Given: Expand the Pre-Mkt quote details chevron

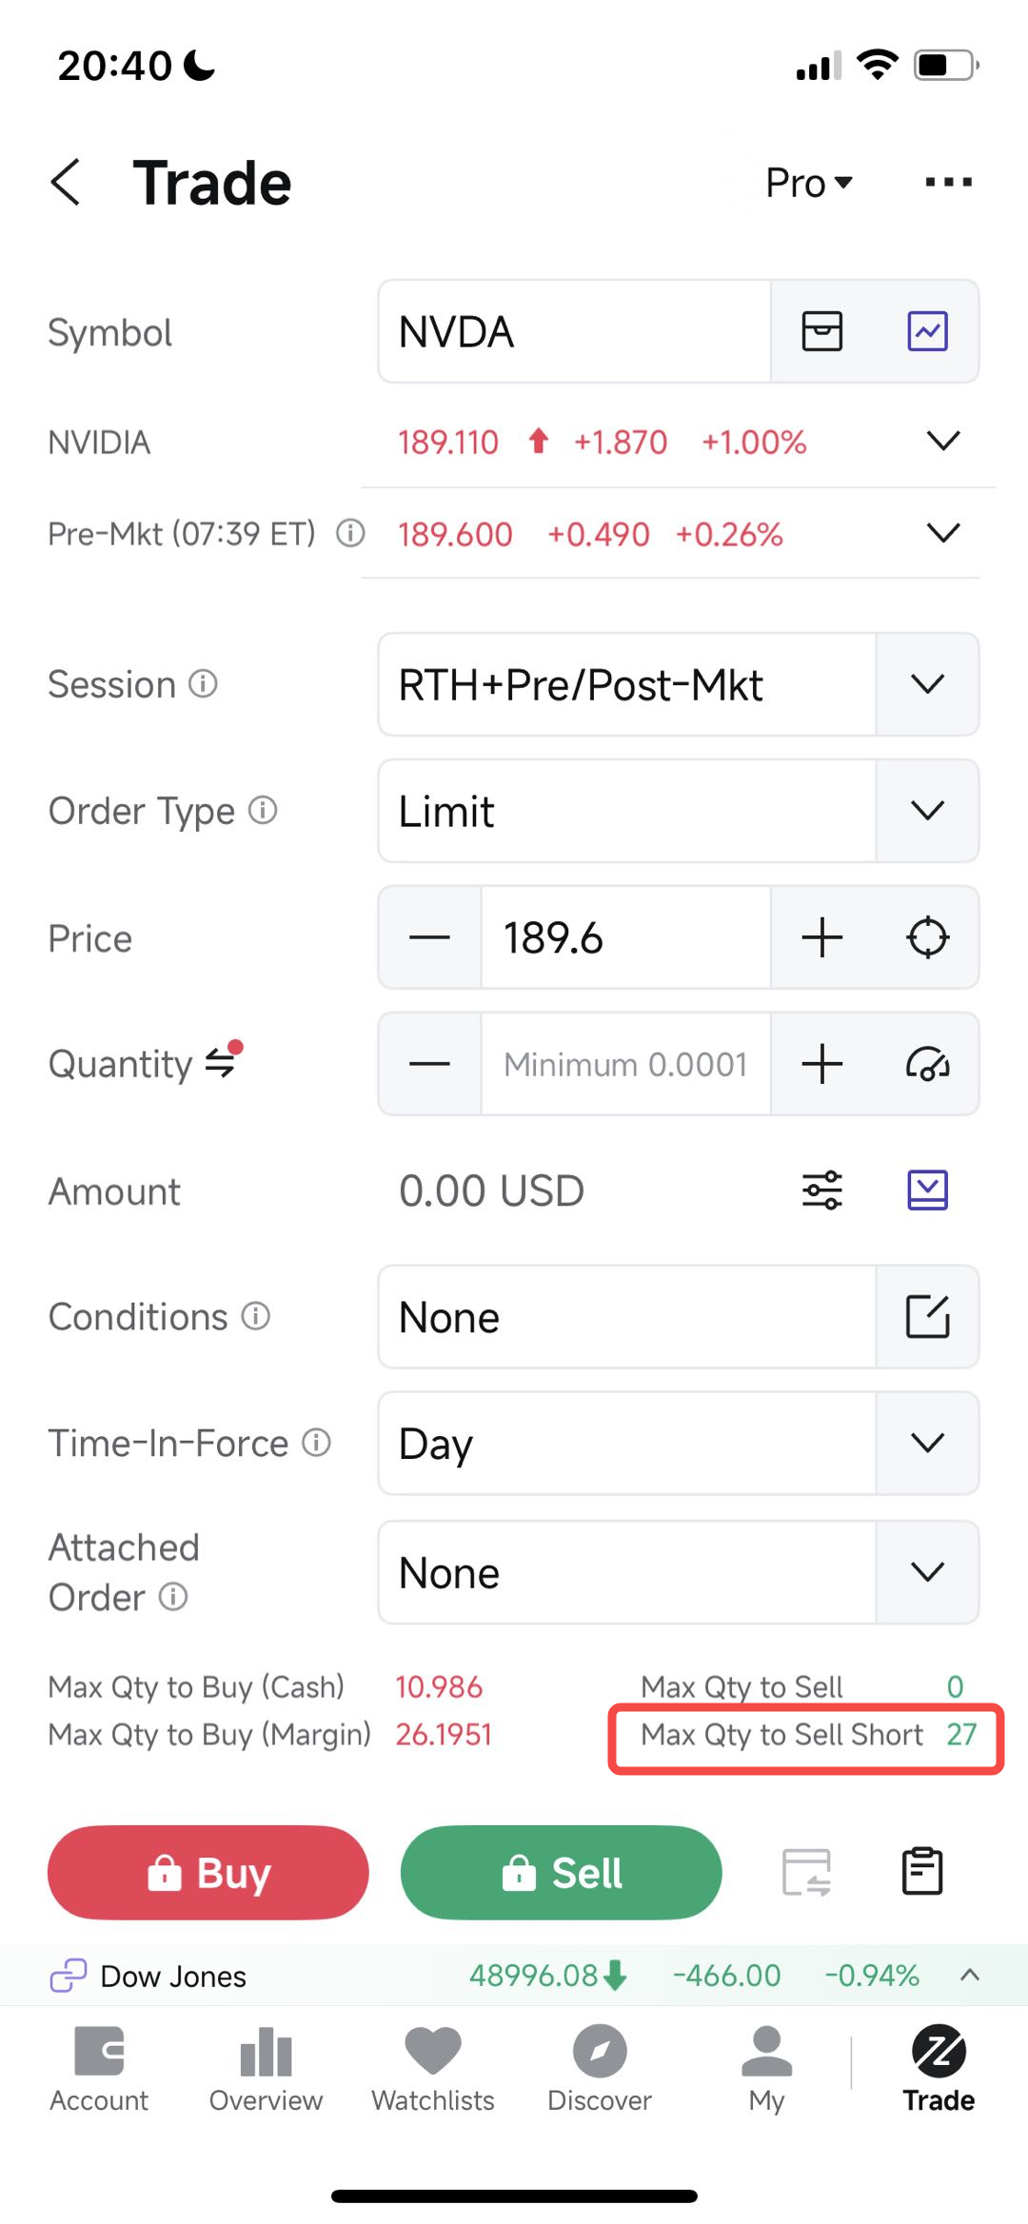Looking at the screenshot, I should click(943, 533).
